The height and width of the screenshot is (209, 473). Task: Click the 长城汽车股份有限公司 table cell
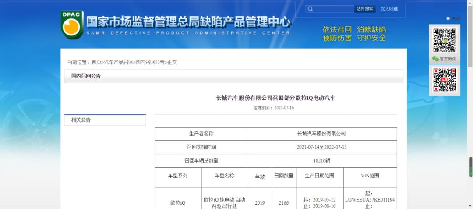coord(322,134)
